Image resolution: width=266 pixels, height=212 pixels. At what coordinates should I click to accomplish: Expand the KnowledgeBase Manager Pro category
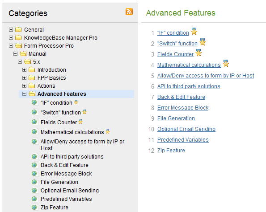point(11,37)
